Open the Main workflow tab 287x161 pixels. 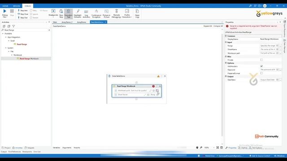tap(55, 22)
